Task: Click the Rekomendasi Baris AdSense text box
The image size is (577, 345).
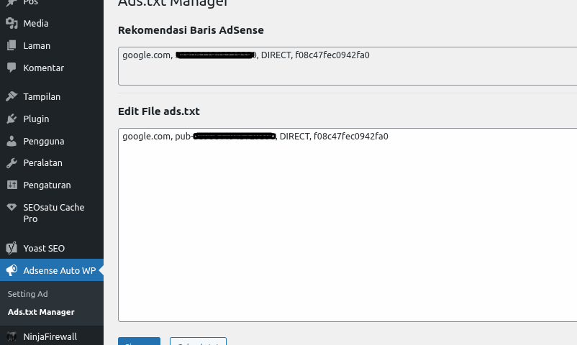Action: (x=347, y=66)
